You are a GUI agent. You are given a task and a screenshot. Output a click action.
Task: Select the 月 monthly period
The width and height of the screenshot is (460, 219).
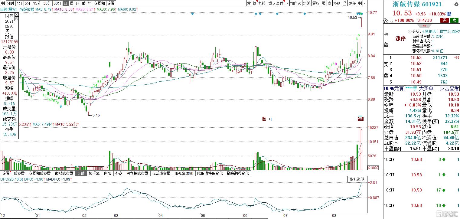click(x=78, y=3)
